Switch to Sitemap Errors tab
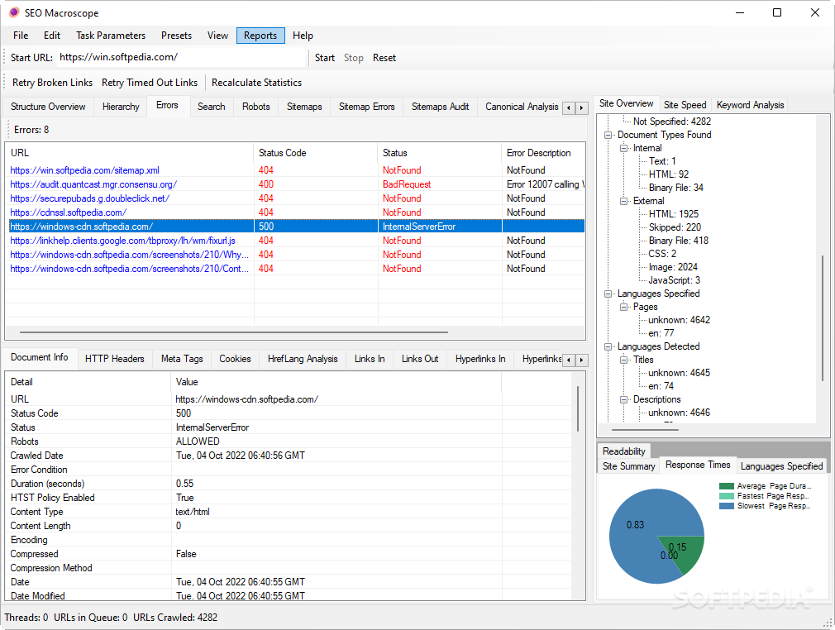 (367, 107)
